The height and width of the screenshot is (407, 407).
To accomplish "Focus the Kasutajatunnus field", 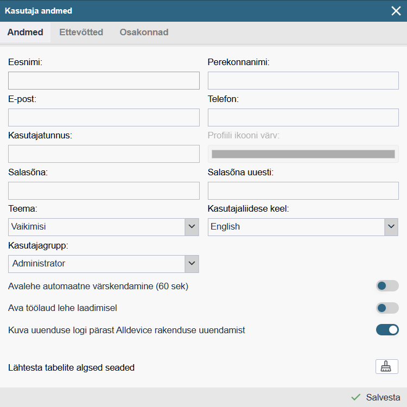I will (x=104, y=154).
